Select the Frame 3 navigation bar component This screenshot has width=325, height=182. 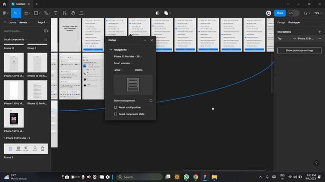[x=26, y=149]
